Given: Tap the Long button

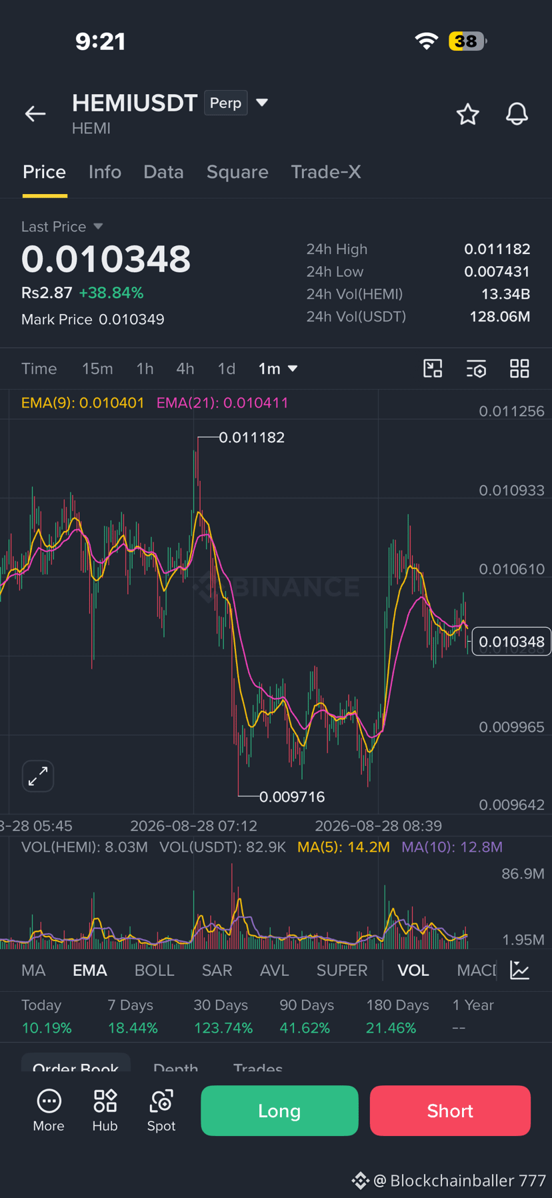Looking at the screenshot, I should (x=279, y=1111).
